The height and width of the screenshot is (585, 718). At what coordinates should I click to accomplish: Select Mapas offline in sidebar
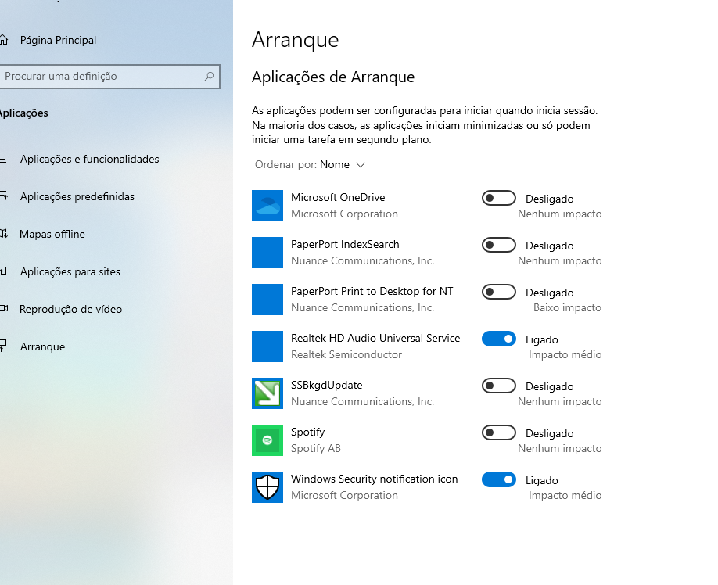coord(52,234)
